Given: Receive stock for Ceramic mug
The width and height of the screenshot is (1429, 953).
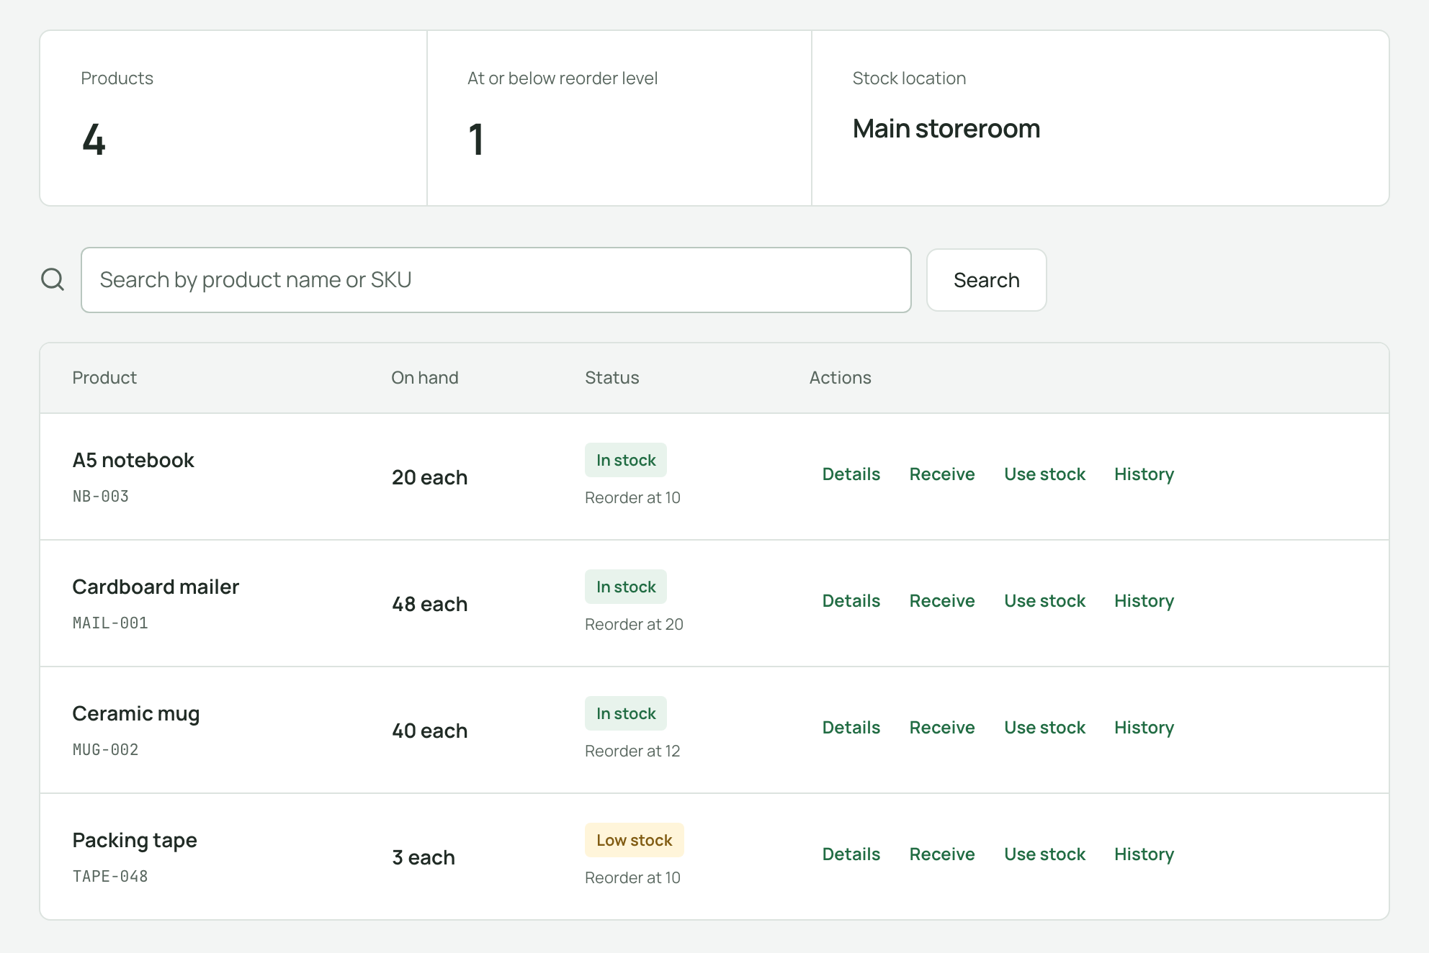Looking at the screenshot, I should coord(942,728).
